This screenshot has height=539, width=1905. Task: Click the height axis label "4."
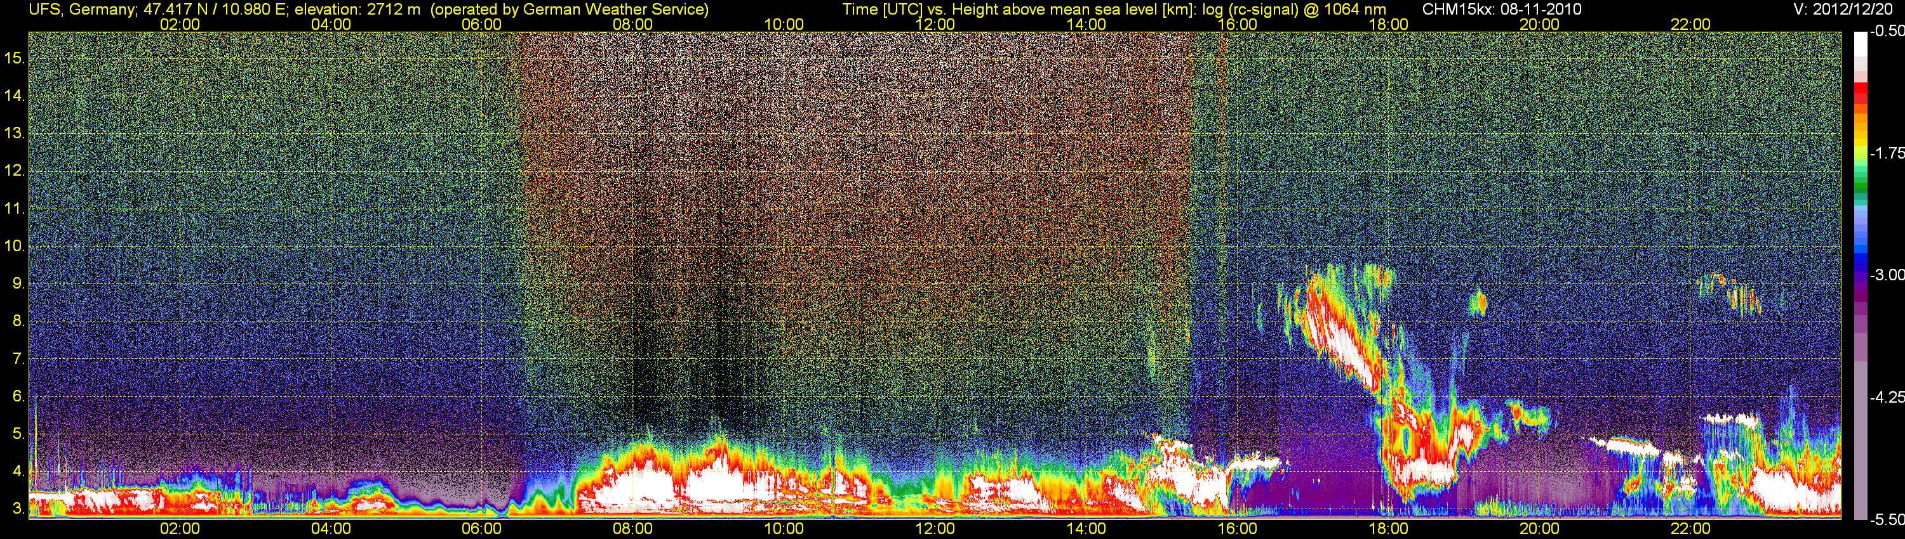coord(18,471)
